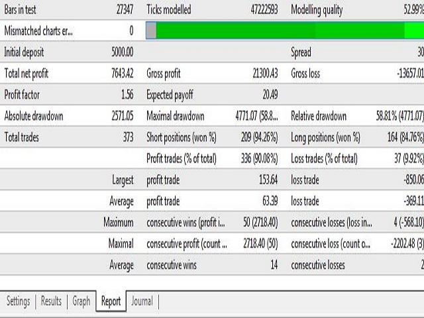The height and width of the screenshot is (318, 424).
Task: Click the Total net profit label
Action: [26, 74]
